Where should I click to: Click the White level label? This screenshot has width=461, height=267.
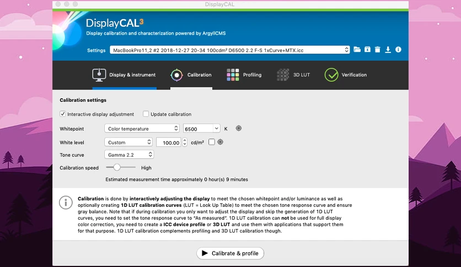(x=72, y=143)
